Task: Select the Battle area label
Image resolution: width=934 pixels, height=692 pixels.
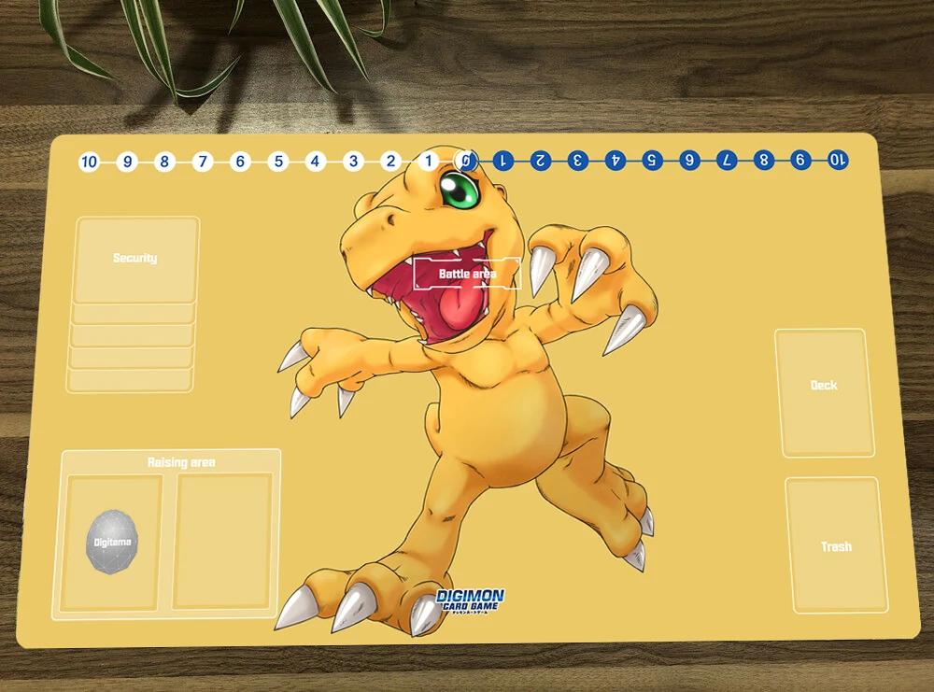Action: click(x=465, y=274)
